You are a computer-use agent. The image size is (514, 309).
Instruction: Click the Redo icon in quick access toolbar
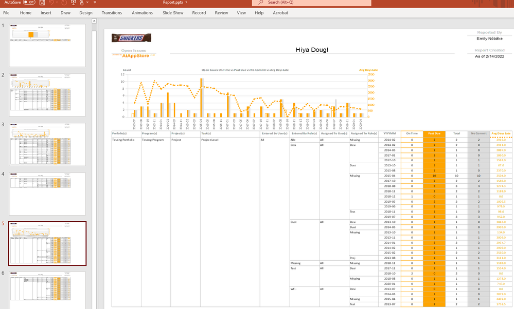coord(64,3)
